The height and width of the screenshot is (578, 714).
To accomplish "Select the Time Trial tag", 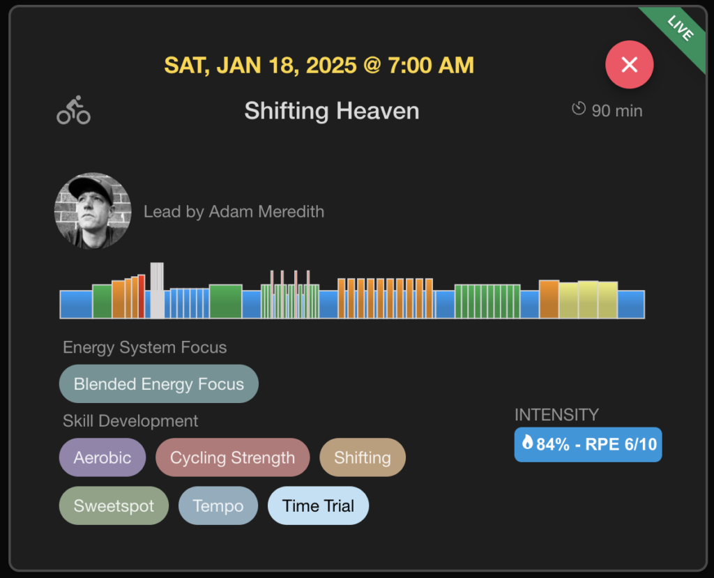I will click(318, 505).
